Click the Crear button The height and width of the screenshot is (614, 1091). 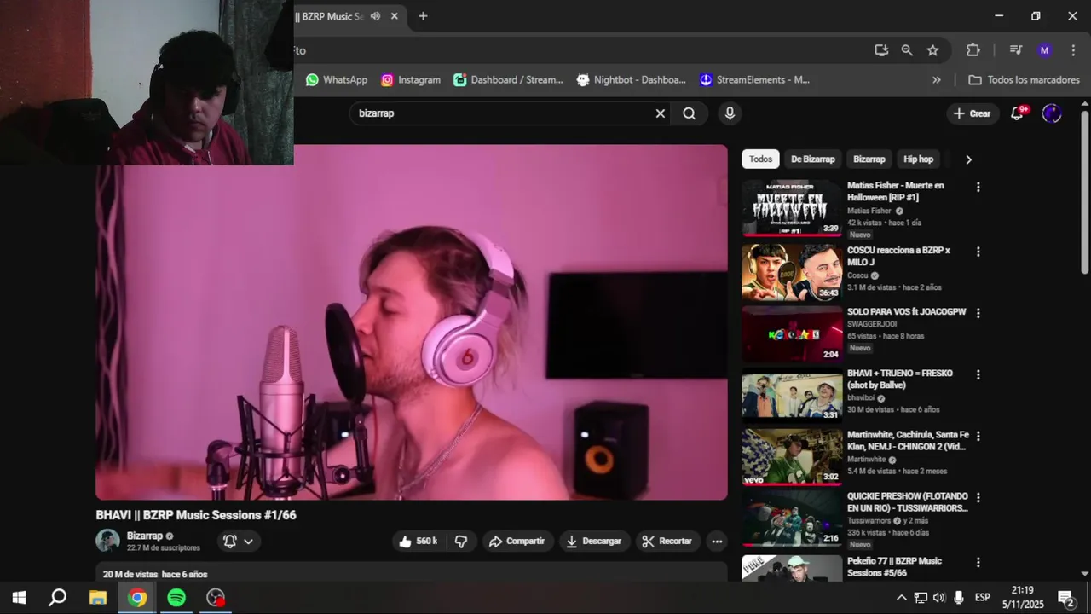[973, 113]
